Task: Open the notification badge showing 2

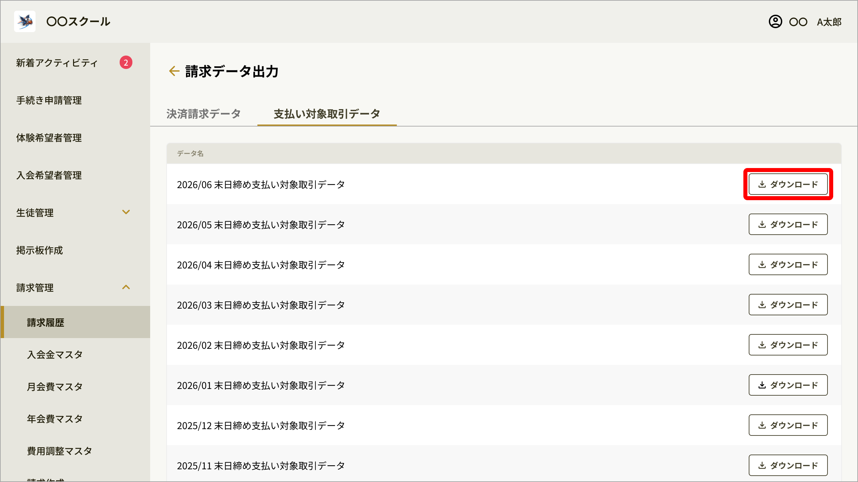Action: point(126,62)
